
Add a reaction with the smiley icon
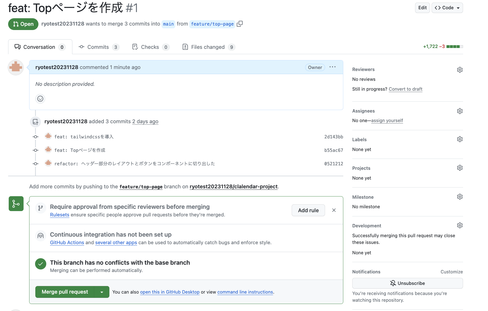(40, 99)
